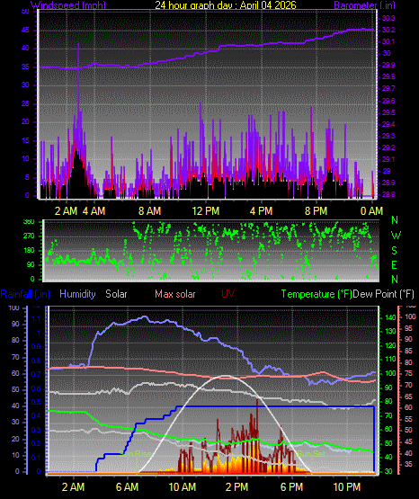Viewport: 419px width, 499px height.
Task: Click the 2 PM tick on lower graph
Action: (x=237, y=487)
